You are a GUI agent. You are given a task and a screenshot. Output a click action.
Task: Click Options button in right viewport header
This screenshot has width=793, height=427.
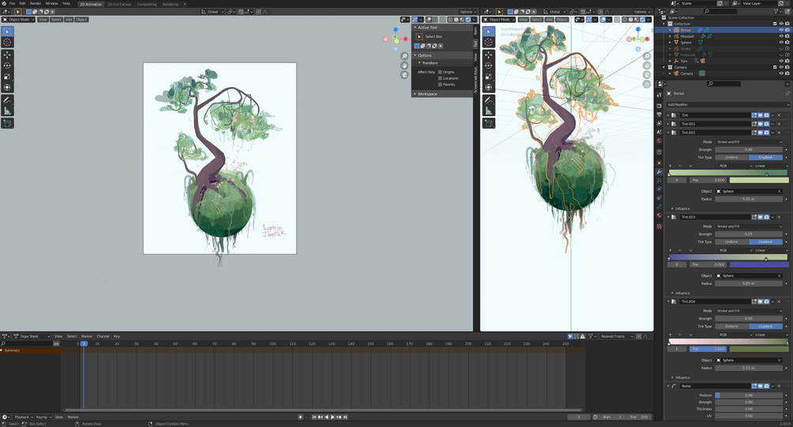pos(641,12)
